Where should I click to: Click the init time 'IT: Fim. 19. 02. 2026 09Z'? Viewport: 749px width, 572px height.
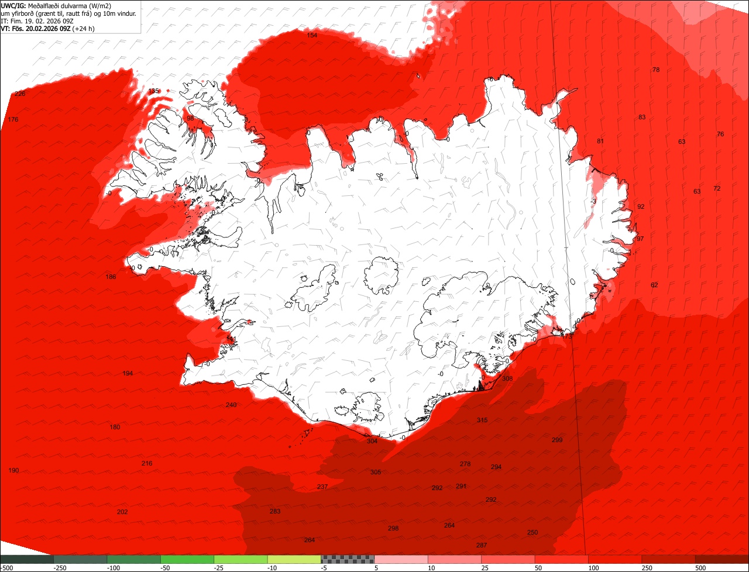tap(36, 21)
